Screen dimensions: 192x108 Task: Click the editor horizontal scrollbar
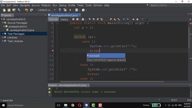(x=112, y=82)
